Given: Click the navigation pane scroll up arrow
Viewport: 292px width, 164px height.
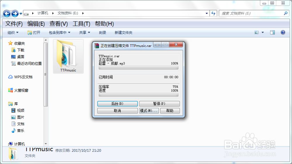Looking at the screenshot, I should [x=46, y=40].
